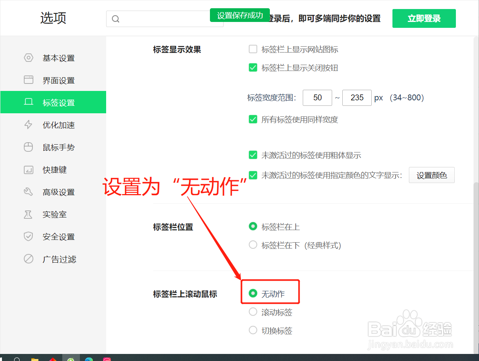479x361 pixels.
Task: Click the 立即登录 login button
Action: pos(424,18)
